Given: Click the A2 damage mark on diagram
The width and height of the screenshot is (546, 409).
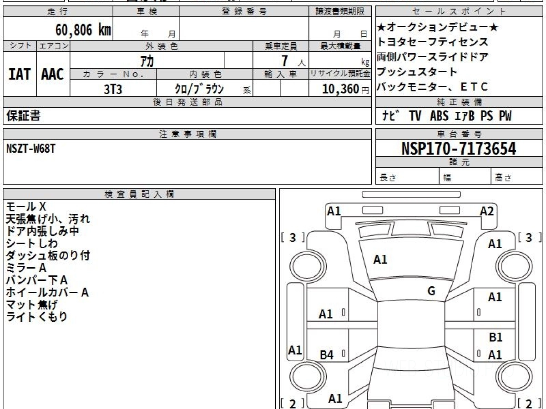Looking at the screenshot, I should coord(486,211).
